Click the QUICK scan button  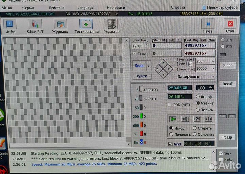tap(142, 76)
